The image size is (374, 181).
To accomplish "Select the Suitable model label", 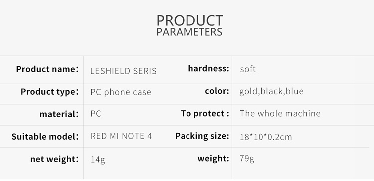I will (45, 137).
